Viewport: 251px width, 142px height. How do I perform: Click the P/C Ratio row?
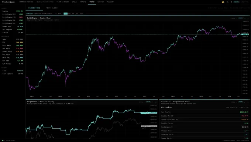pos(13,64)
